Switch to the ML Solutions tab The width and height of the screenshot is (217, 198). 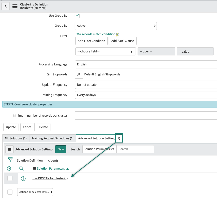click(16, 138)
